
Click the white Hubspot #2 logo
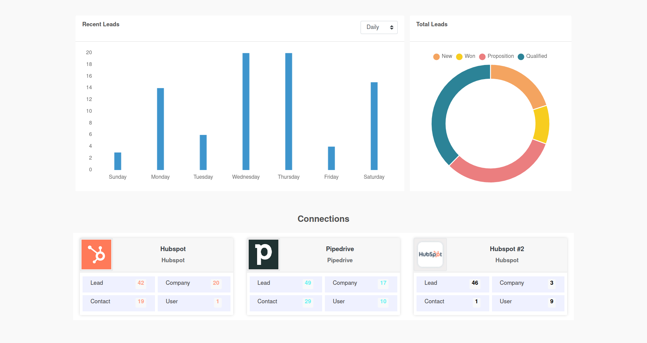coord(430,254)
